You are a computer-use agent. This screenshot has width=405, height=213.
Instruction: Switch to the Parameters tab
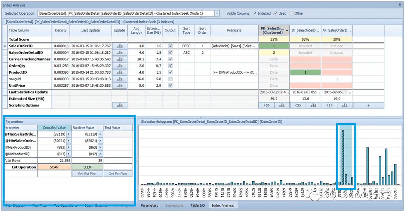pos(149,206)
